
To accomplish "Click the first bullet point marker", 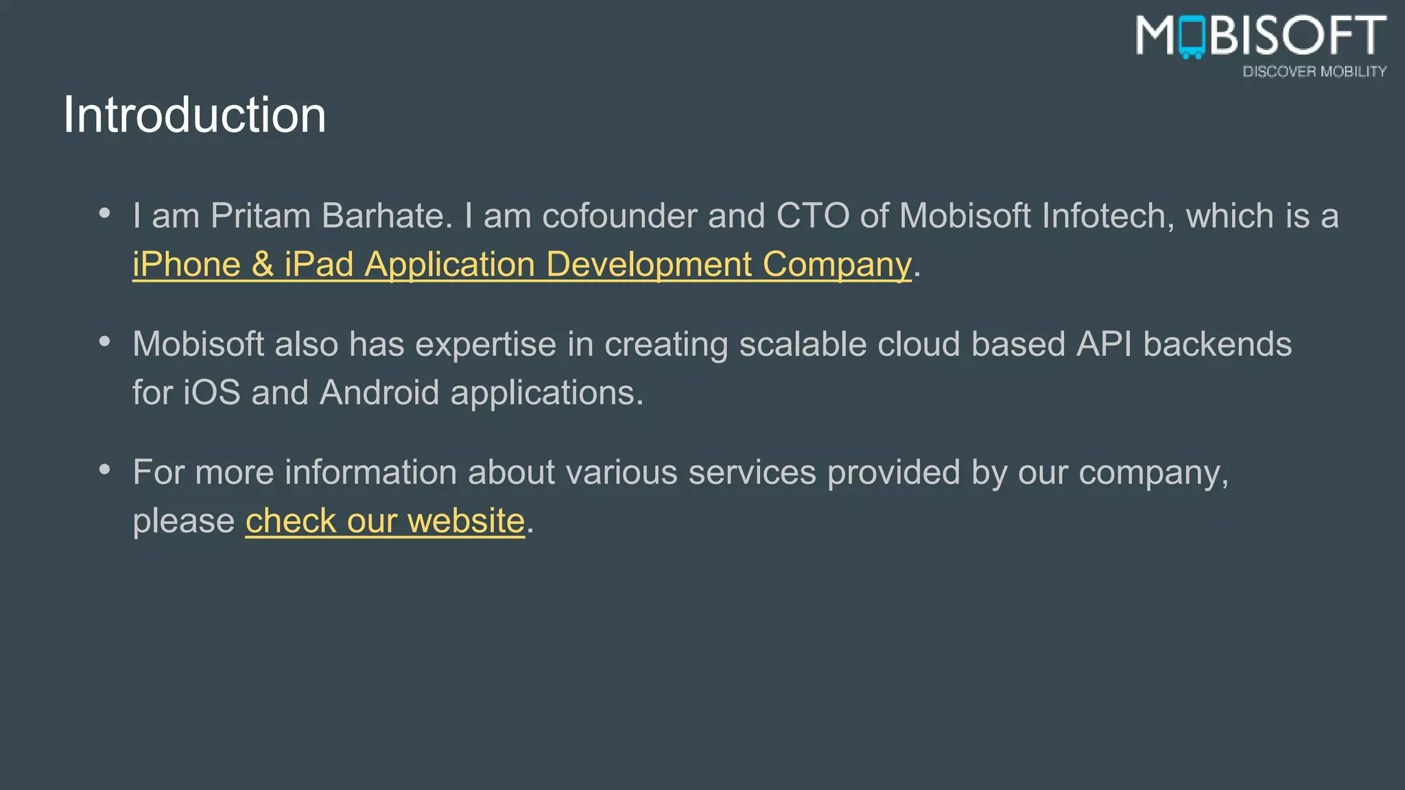I will pos(104,213).
